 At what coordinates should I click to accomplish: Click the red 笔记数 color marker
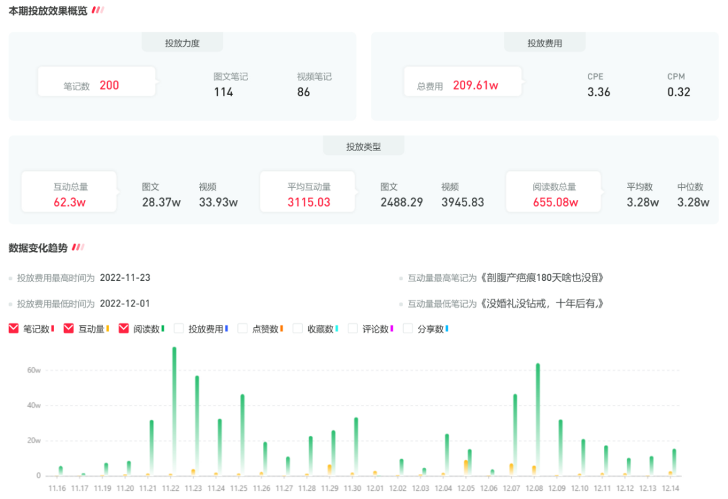53,329
